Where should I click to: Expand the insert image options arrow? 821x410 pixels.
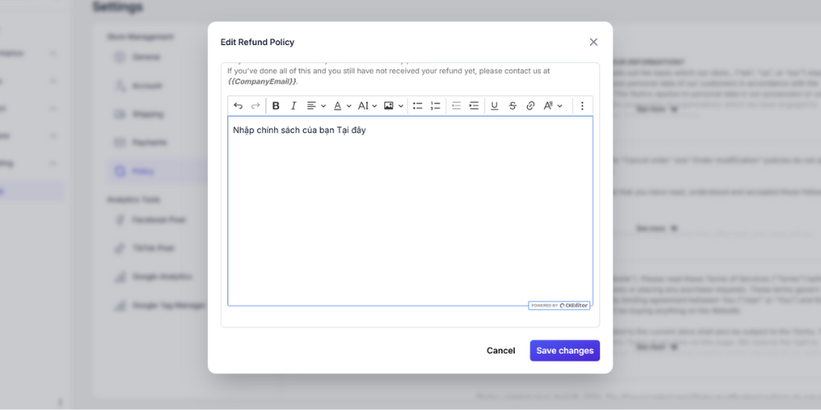pyautogui.click(x=401, y=106)
